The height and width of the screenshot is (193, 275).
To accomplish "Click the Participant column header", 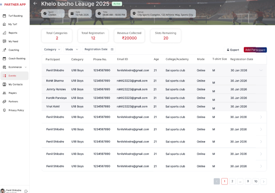I will (53, 59).
